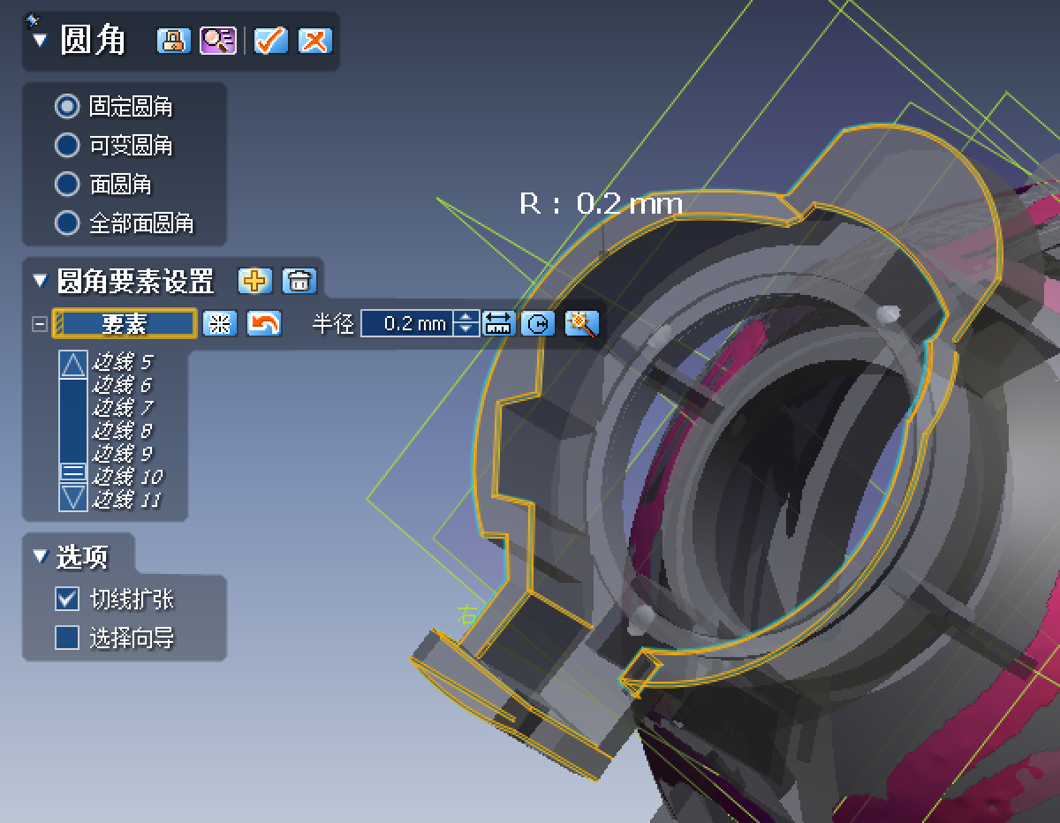
Task: Select 边线 11 in the list
Action: [x=127, y=500]
